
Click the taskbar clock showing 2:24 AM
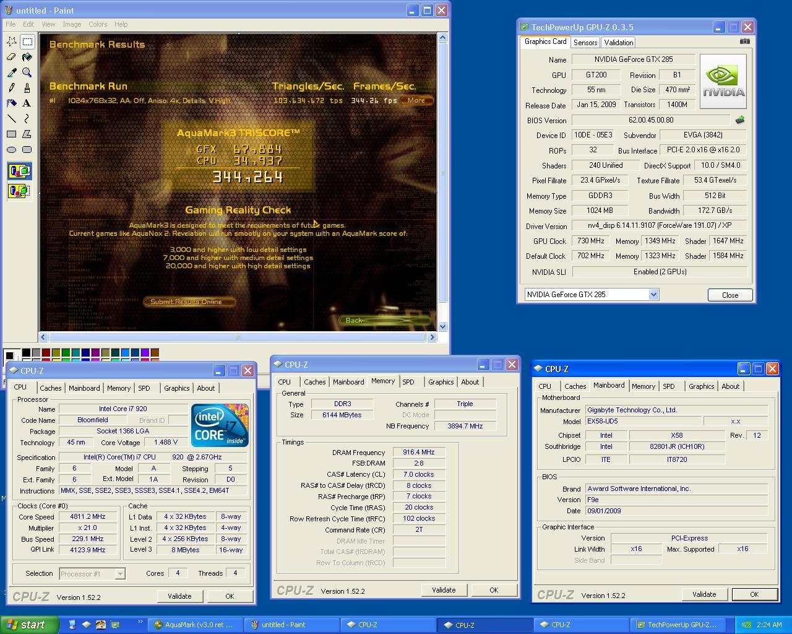769,625
